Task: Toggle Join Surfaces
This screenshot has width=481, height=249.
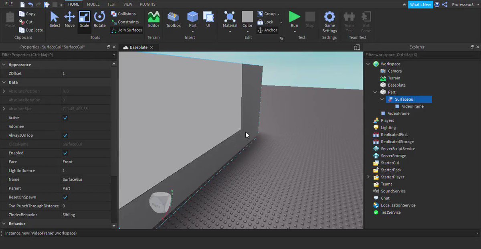Action: (126, 30)
